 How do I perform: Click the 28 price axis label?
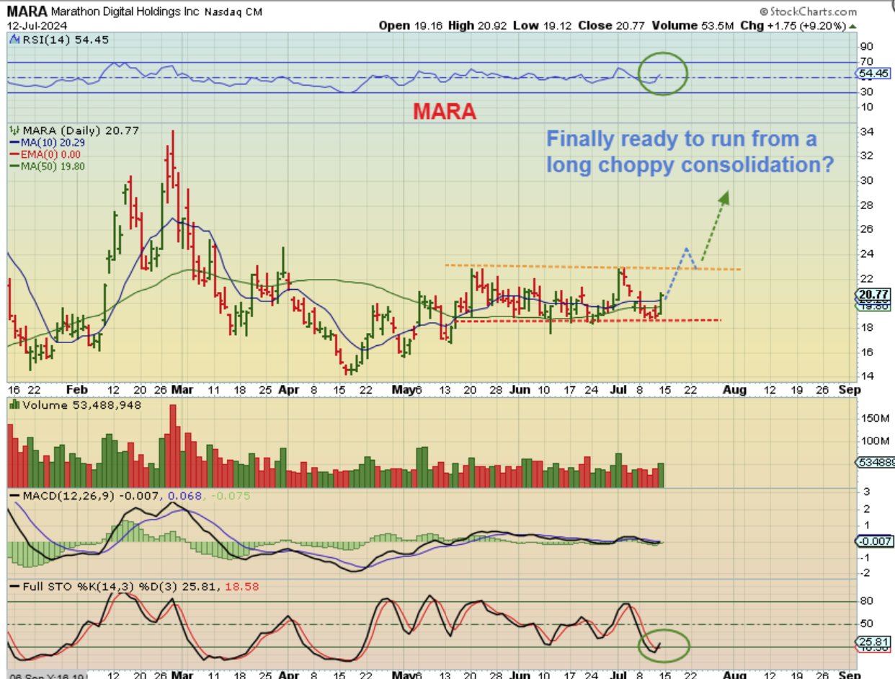pyautogui.click(x=867, y=205)
